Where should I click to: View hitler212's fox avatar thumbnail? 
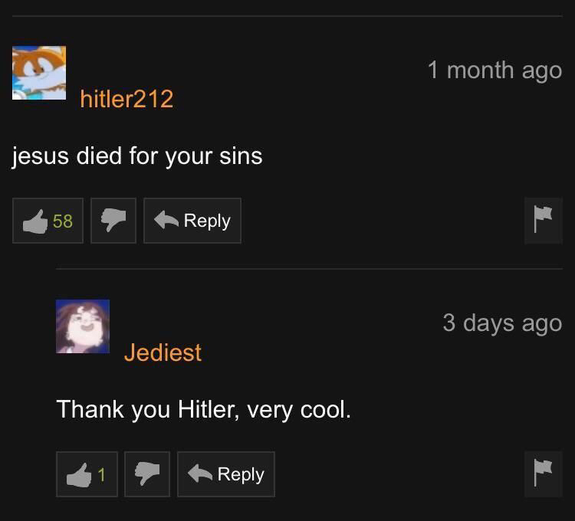39,73
